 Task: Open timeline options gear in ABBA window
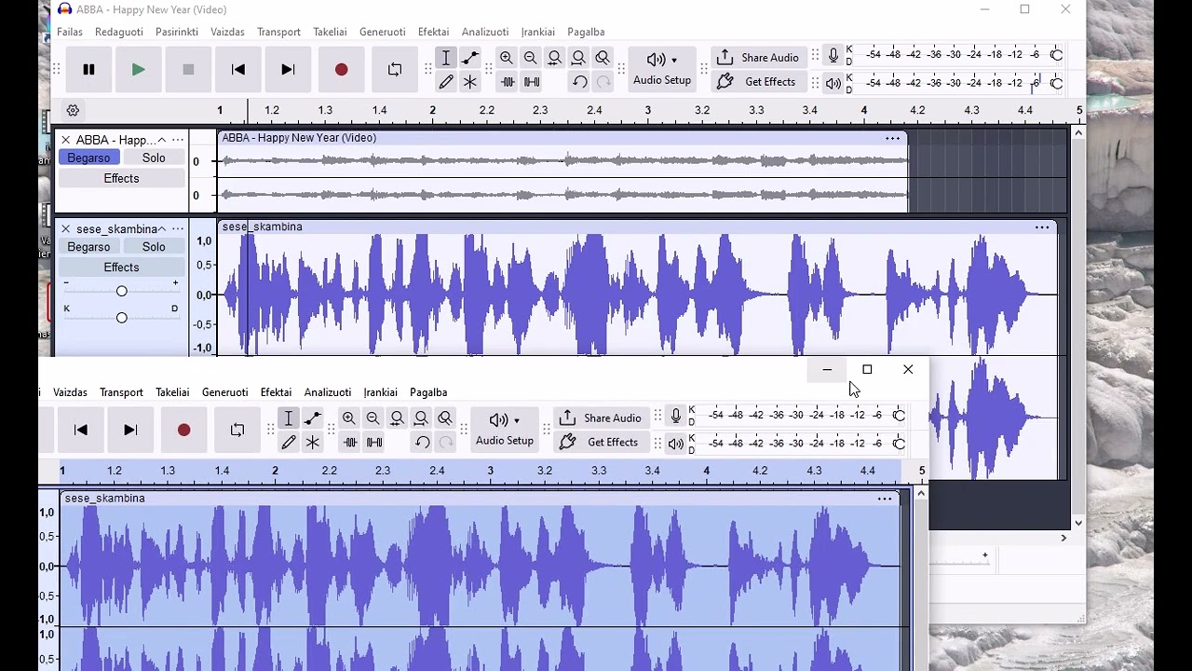[x=73, y=110]
